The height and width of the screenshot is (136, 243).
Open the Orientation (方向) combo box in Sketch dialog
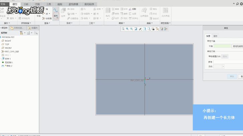(x=219, y=67)
